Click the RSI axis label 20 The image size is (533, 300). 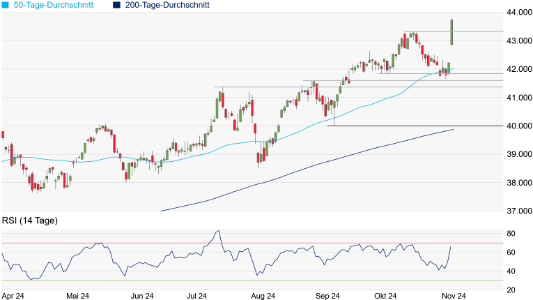pyautogui.click(x=511, y=290)
